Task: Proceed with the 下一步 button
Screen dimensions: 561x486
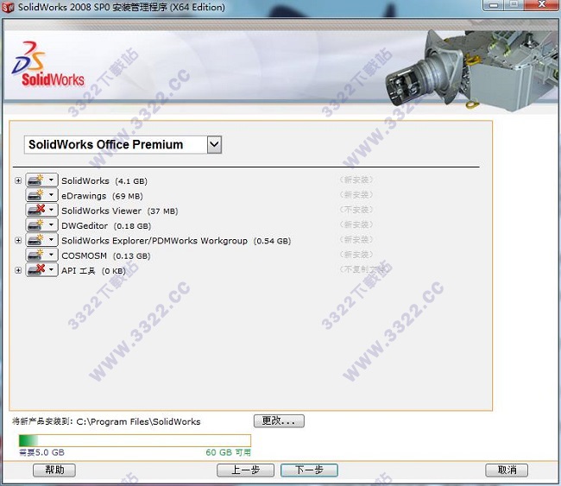Action: point(309,470)
